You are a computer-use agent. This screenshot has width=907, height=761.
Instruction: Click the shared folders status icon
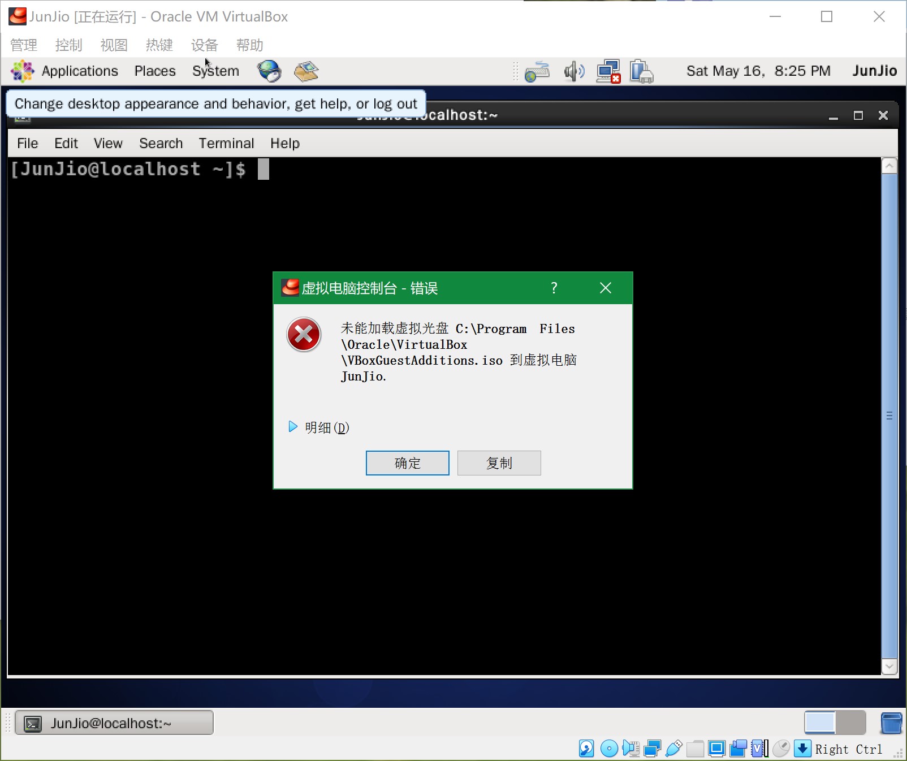click(x=695, y=749)
